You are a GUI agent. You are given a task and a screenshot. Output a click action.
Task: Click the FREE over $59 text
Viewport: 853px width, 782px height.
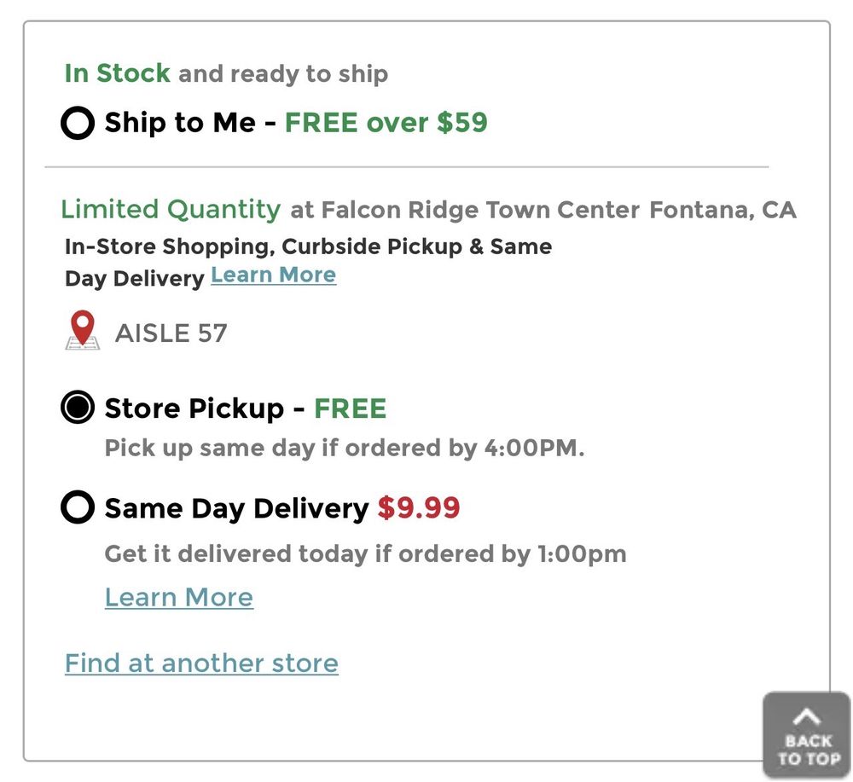386,123
